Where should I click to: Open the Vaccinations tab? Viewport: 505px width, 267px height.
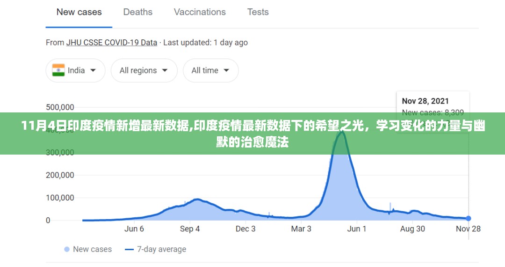200,12
